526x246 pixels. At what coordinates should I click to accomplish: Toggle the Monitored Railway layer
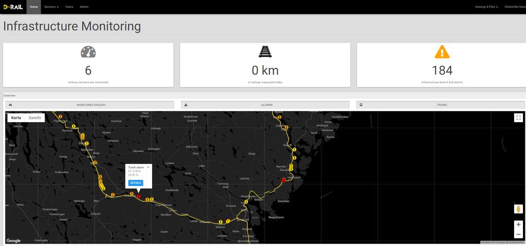tap(90, 105)
